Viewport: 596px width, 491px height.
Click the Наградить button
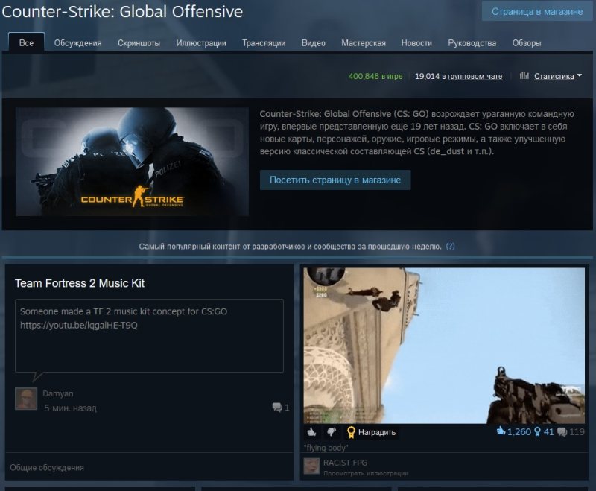pyautogui.click(x=372, y=432)
